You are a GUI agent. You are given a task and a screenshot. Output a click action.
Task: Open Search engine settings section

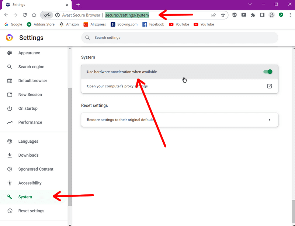31,67
